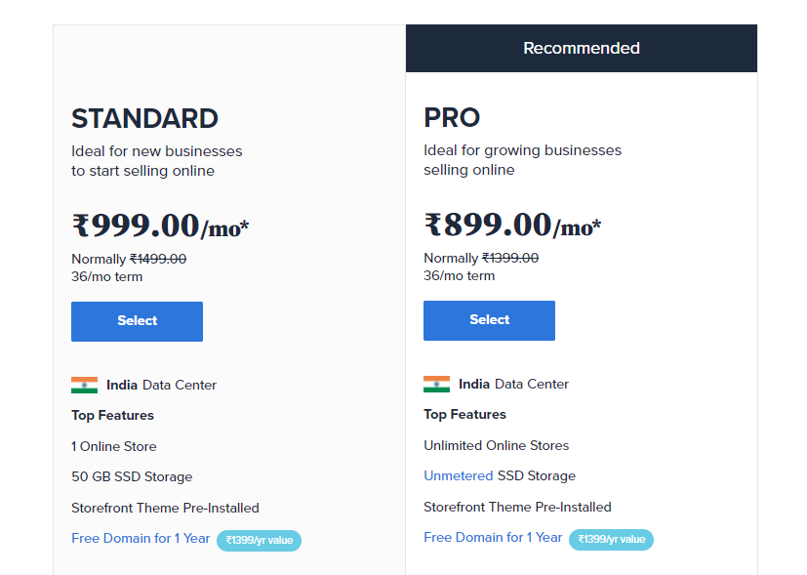Click the PRO plan heading
Viewport: 807px width, 575px height.
coord(452,117)
